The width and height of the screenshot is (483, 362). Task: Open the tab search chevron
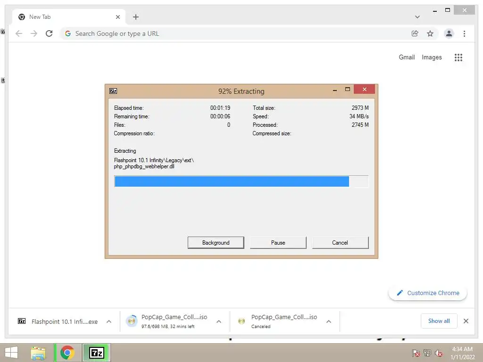click(x=417, y=17)
